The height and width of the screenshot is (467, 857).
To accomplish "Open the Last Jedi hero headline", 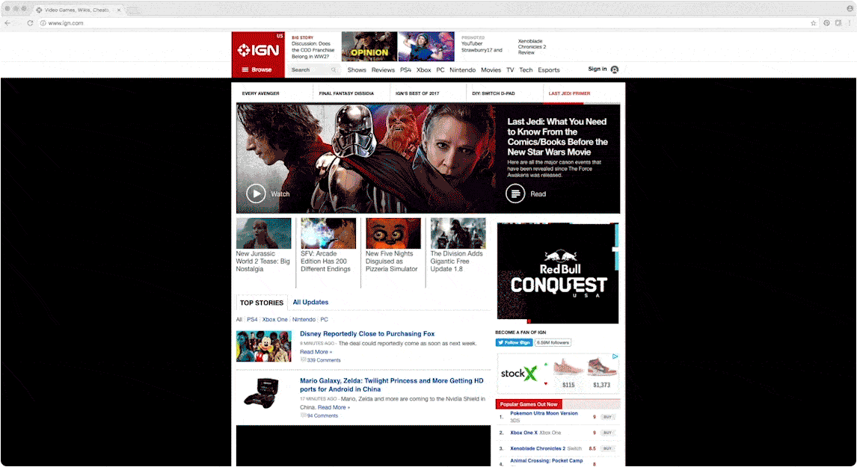I will point(557,137).
